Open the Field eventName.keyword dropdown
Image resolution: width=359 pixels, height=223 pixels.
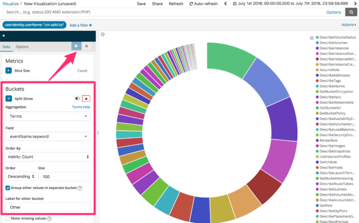pos(48,137)
